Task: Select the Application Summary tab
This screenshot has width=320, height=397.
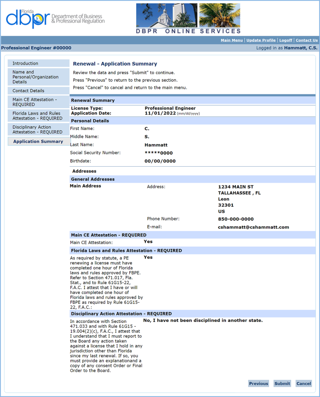Action: (x=38, y=141)
